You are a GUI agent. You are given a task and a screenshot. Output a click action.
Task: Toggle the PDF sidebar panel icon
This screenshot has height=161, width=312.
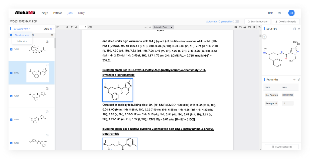(x=58, y=27)
